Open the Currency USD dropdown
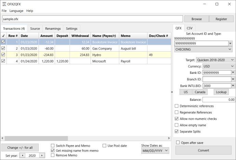The width and height of the screenshot is (236, 160). coord(219,66)
